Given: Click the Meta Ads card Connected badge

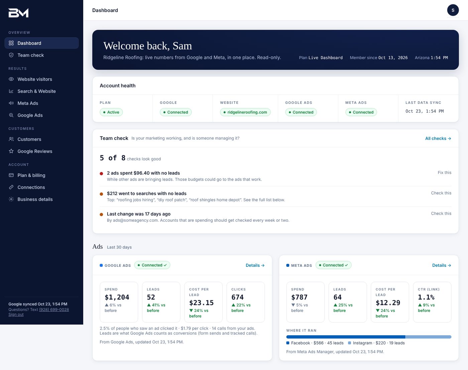Looking at the screenshot, I should pos(333,265).
